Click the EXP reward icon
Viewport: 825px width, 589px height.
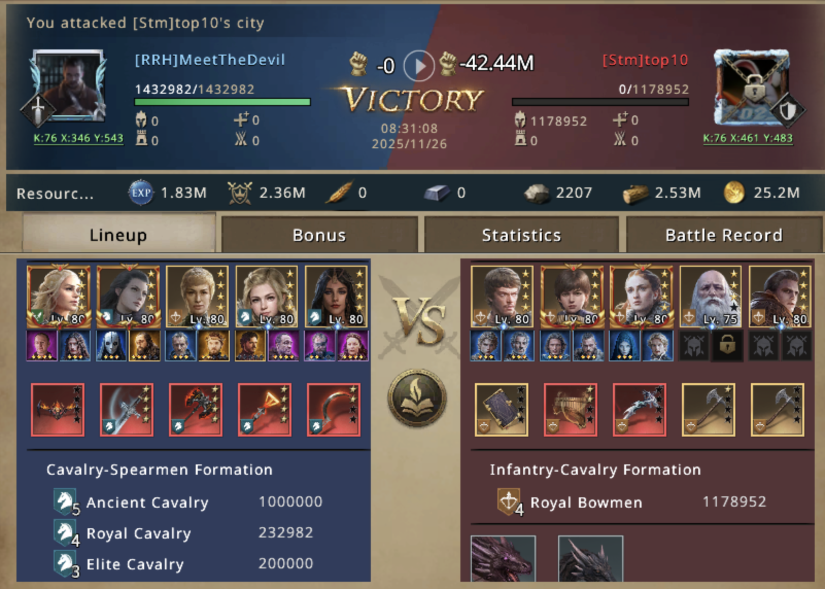(x=141, y=193)
